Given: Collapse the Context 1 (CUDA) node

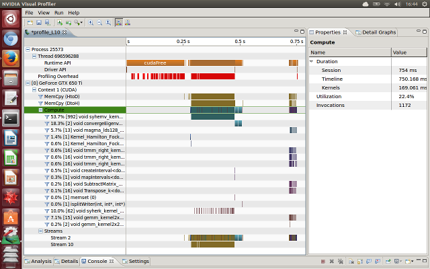Looking at the screenshot, I should pyautogui.click(x=34, y=89).
